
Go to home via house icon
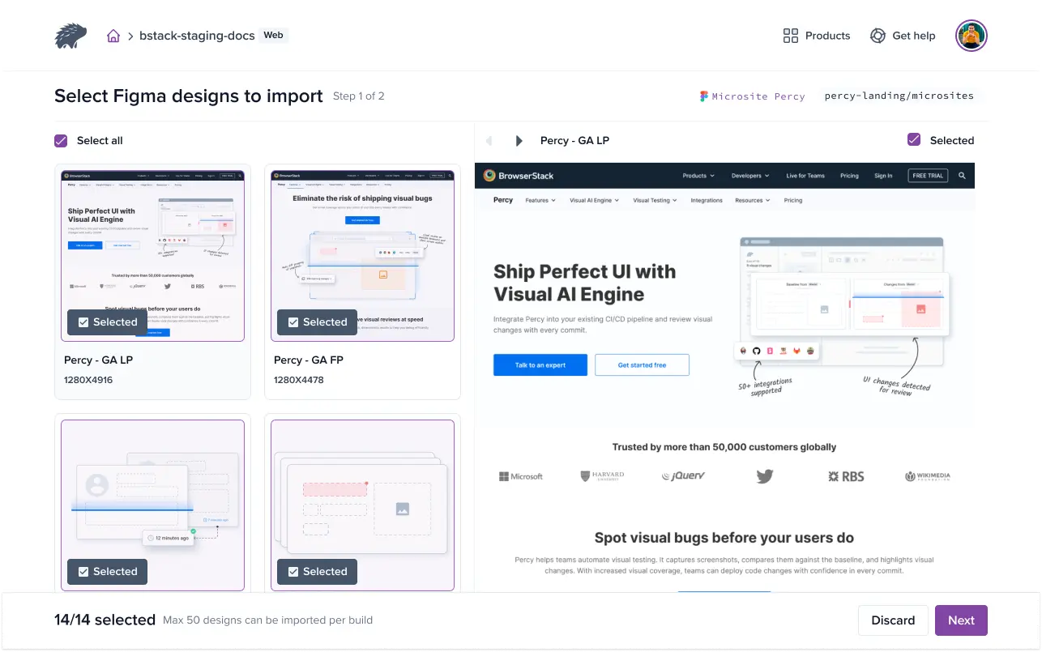[113, 36]
